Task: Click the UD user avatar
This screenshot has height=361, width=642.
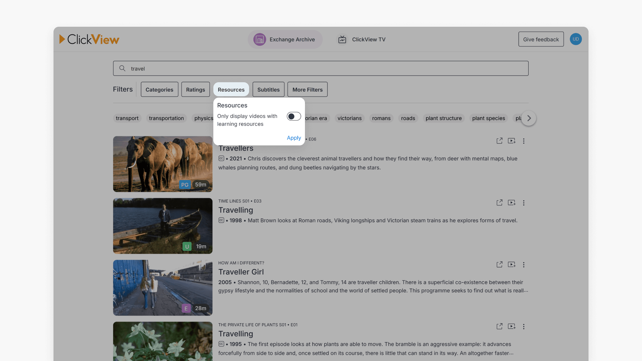Action: pyautogui.click(x=575, y=39)
